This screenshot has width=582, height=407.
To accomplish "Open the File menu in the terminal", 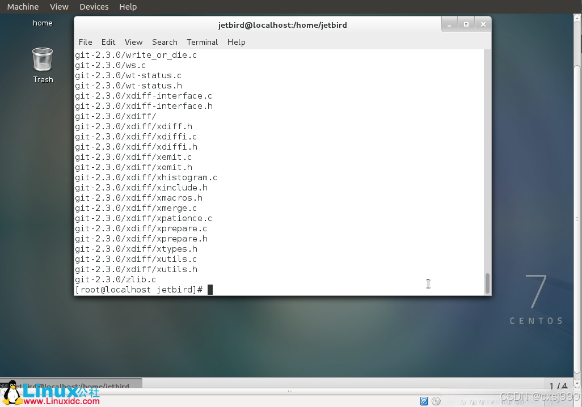I will 85,42.
